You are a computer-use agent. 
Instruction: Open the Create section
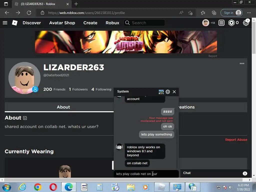(x=90, y=23)
